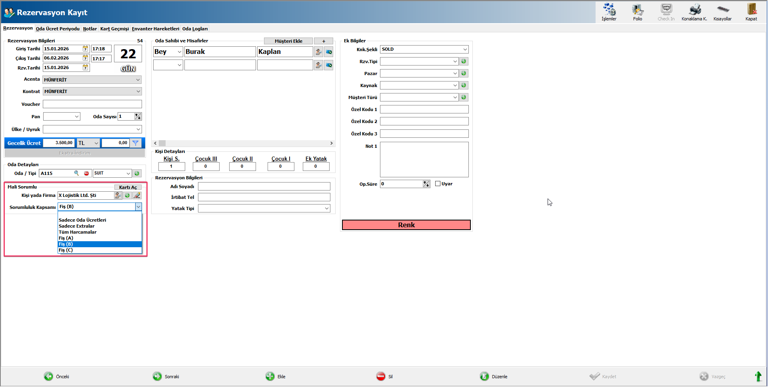Open the İşlemler toolbar icon

609,10
